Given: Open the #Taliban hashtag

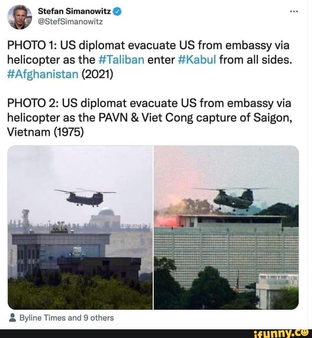Looking at the screenshot, I should click(x=121, y=60).
